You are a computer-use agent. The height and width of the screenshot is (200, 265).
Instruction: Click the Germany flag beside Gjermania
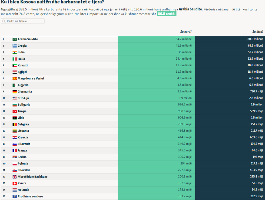tap(15, 92)
